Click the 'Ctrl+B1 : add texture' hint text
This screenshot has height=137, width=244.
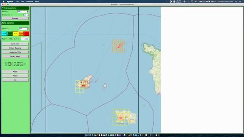14,62
